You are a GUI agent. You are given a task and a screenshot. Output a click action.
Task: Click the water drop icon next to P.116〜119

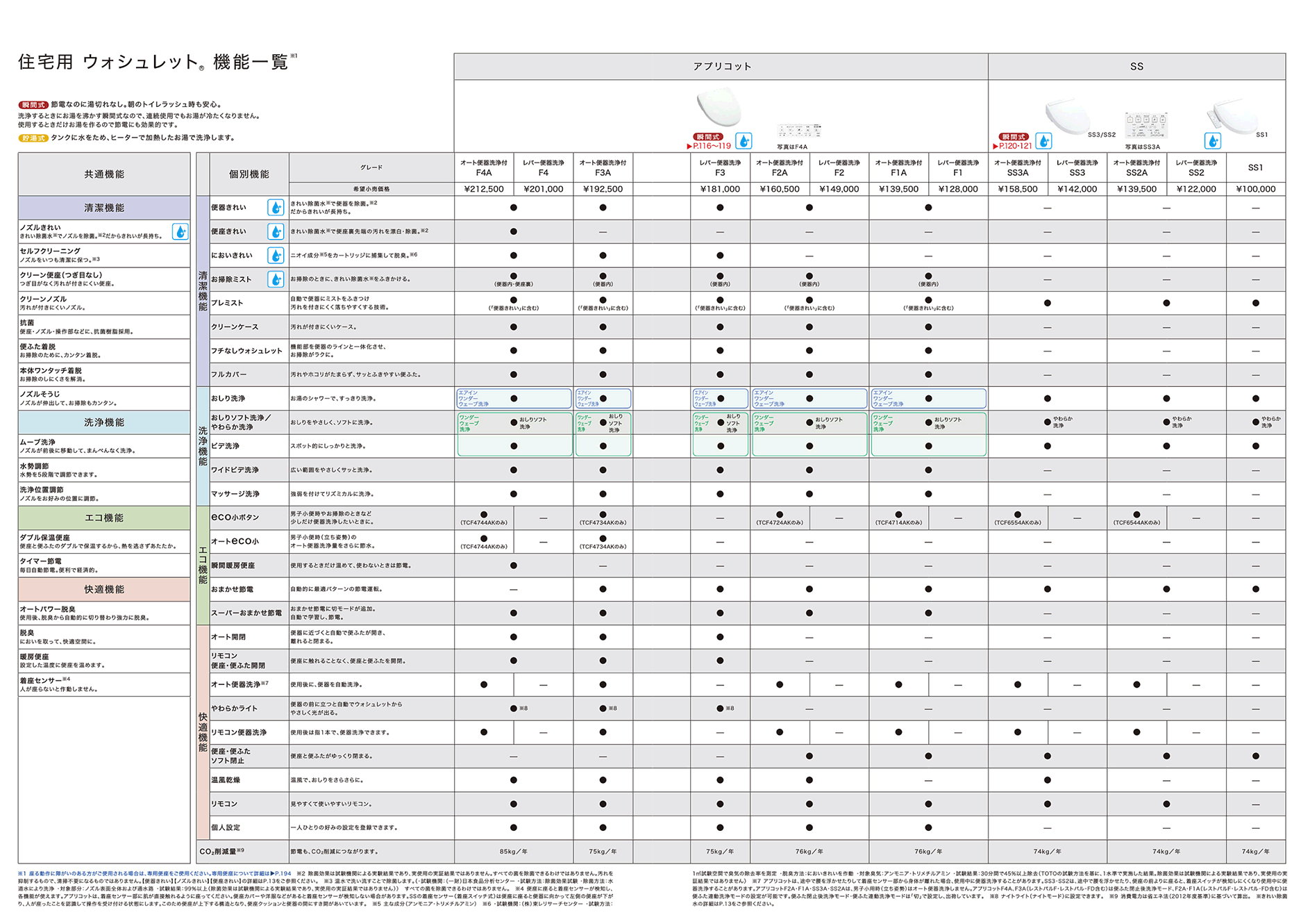(744, 141)
